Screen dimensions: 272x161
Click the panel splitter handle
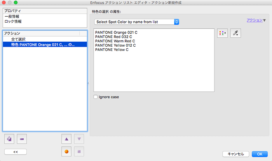pyautogui.click(x=88, y=83)
